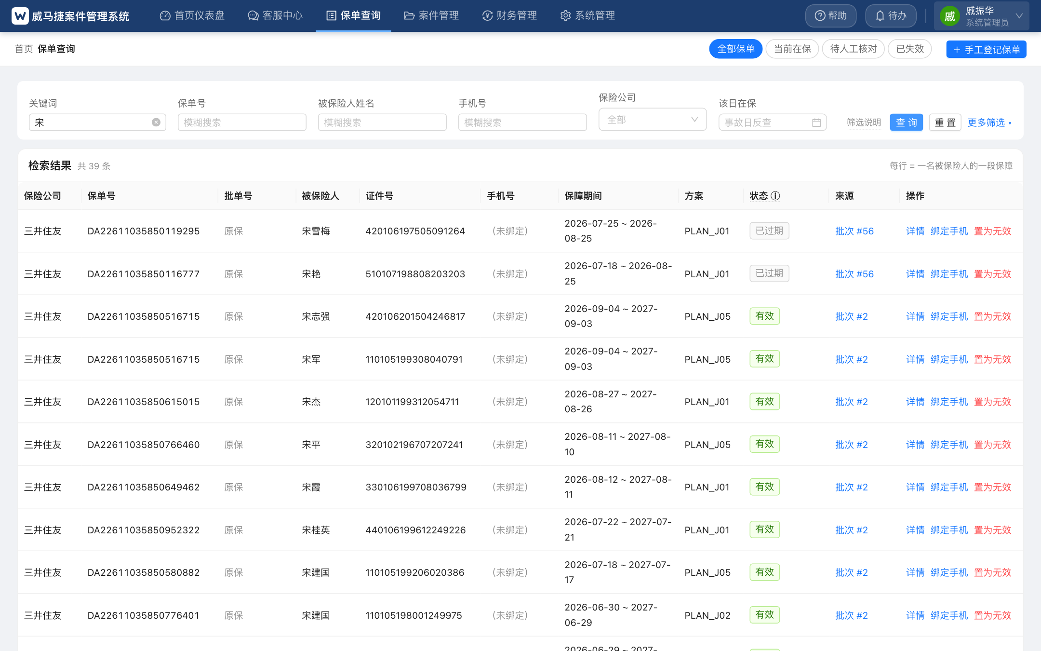The width and height of the screenshot is (1041, 651).
Task: Click the info icon beside 状态 header
Action: click(775, 196)
